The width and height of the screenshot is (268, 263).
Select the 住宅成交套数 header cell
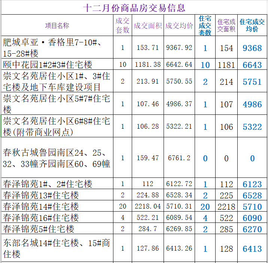coord(205,26)
